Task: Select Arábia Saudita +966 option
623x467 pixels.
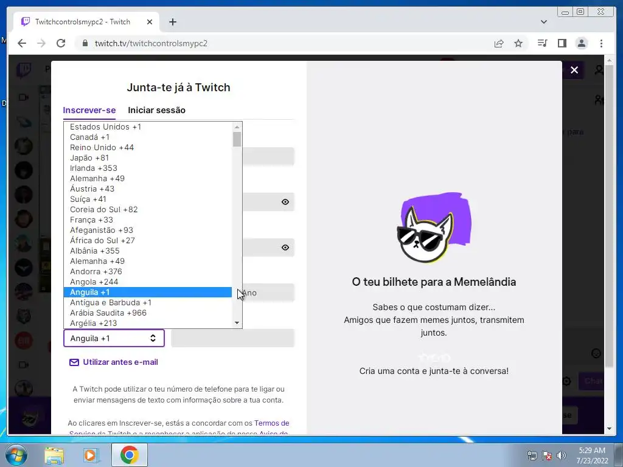Action: pyautogui.click(x=147, y=313)
